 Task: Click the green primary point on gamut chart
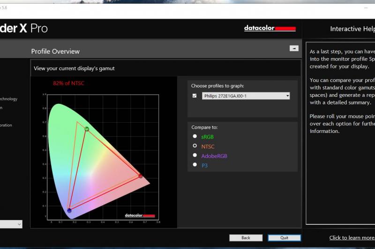87,129
